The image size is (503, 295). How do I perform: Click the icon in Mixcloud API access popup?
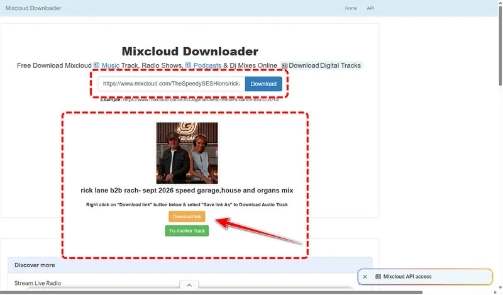(379, 277)
